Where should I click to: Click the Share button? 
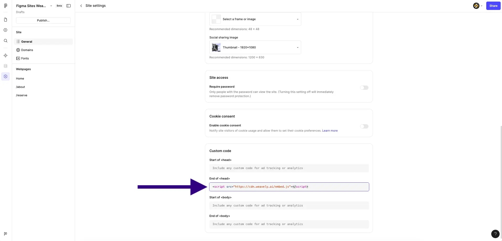pos(493,5)
